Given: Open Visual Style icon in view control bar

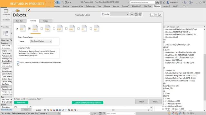Looking at the screenshot, I should click(48, 110).
